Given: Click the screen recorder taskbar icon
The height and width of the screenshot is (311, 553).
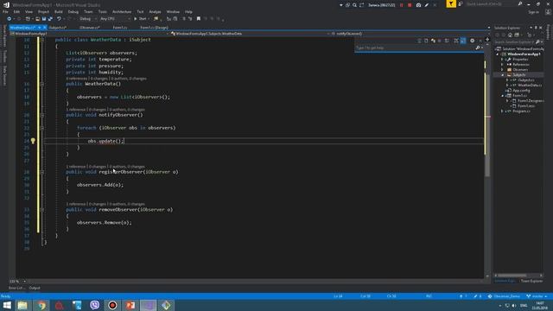Looking at the screenshot, I should click(x=112, y=305).
